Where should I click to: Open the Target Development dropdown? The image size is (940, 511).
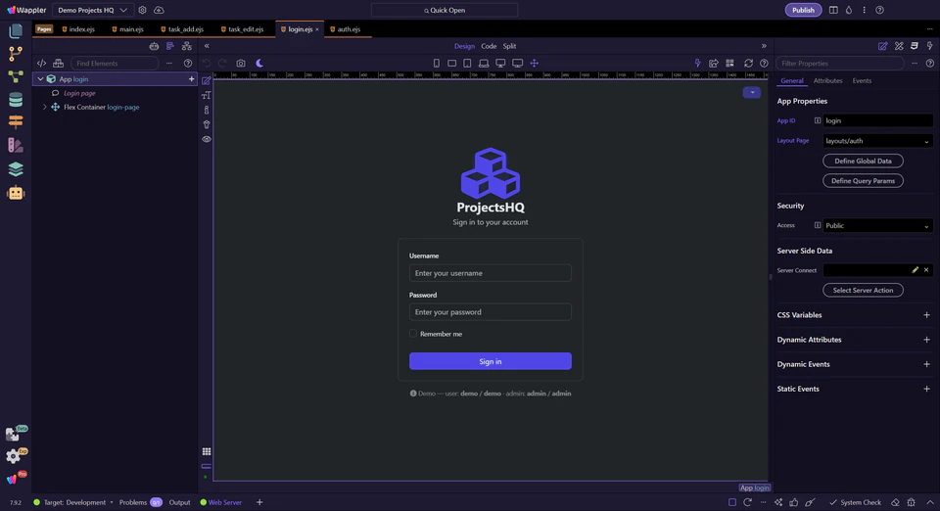pos(73,502)
